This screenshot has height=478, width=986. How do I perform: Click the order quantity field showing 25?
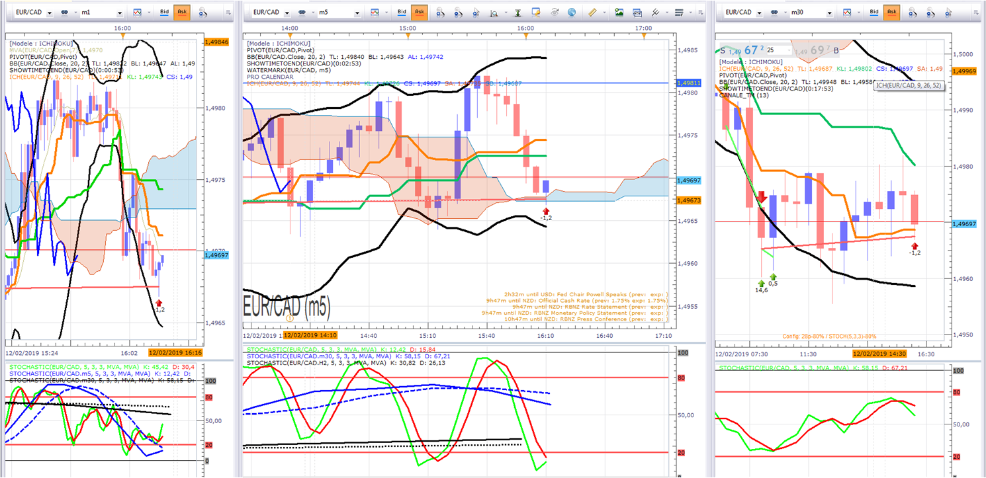tap(779, 50)
